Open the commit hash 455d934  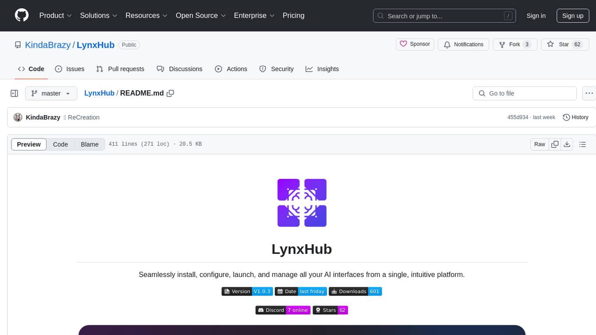tap(518, 118)
